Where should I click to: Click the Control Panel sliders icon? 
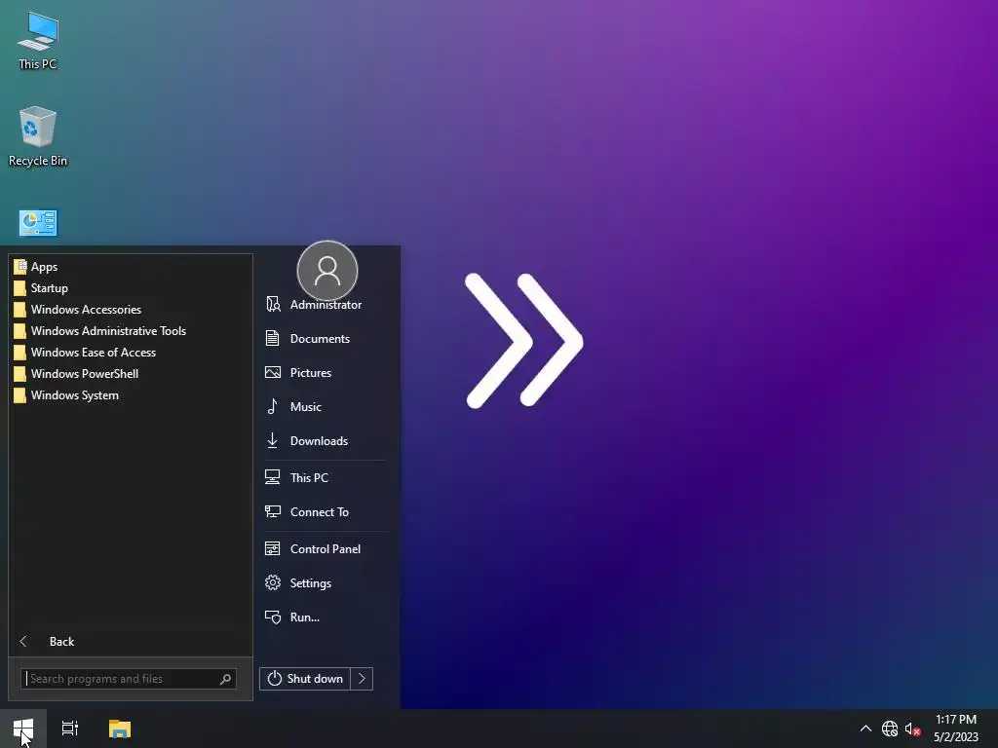pos(273,548)
